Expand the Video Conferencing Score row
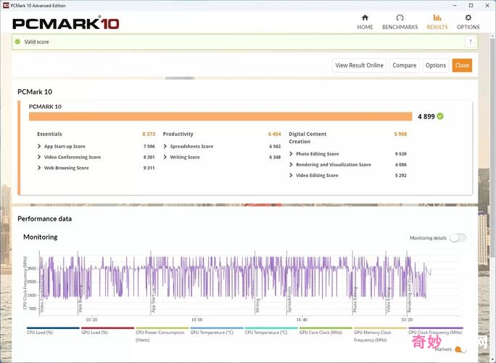496x363 pixels. pyautogui.click(x=38, y=158)
